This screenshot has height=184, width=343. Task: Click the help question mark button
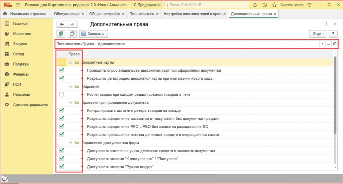coord(333,34)
